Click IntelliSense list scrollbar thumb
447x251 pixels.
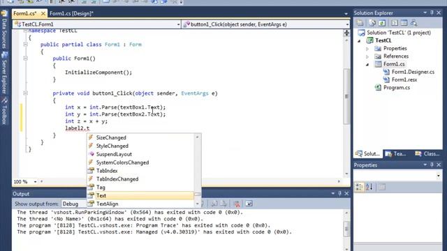coord(197,195)
